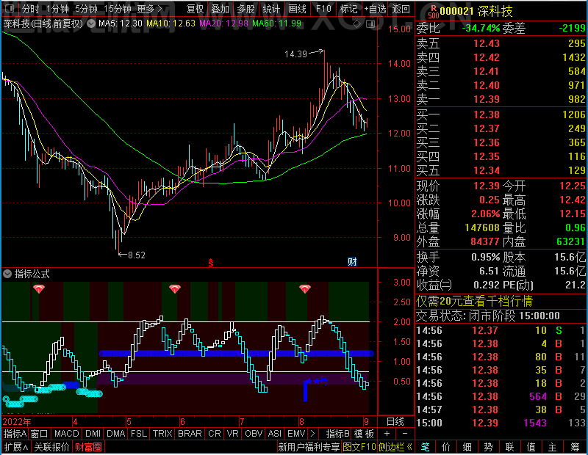Viewport: 588px width, 455px height.
Task: Click the blue 财 marker under chart
Action: 352,262
